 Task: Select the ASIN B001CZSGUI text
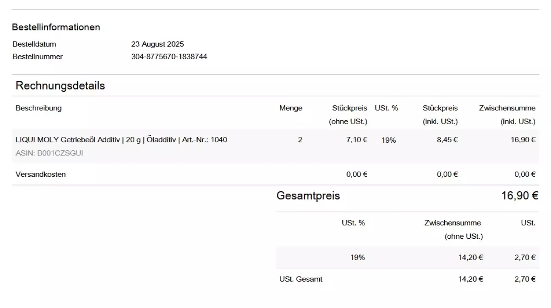[x=49, y=153]
